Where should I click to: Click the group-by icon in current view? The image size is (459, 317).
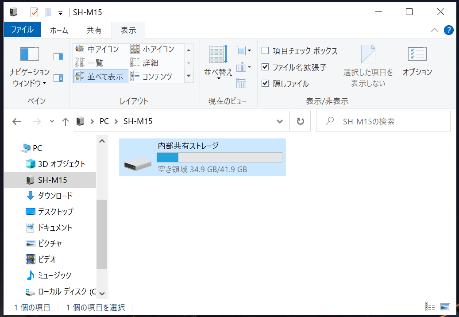tap(243, 50)
